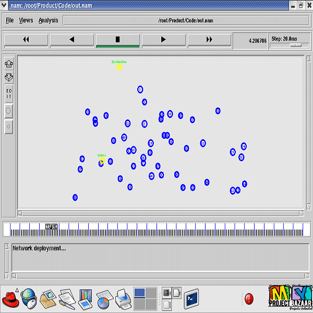The height and width of the screenshot is (313, 313).
Task: Play the animation backward
Action: 71,40
